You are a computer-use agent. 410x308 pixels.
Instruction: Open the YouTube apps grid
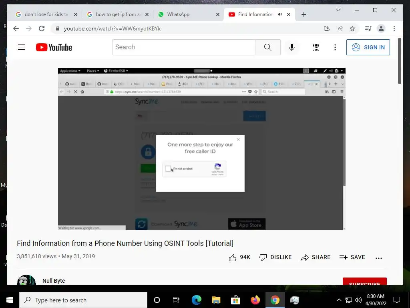[316, 47]
